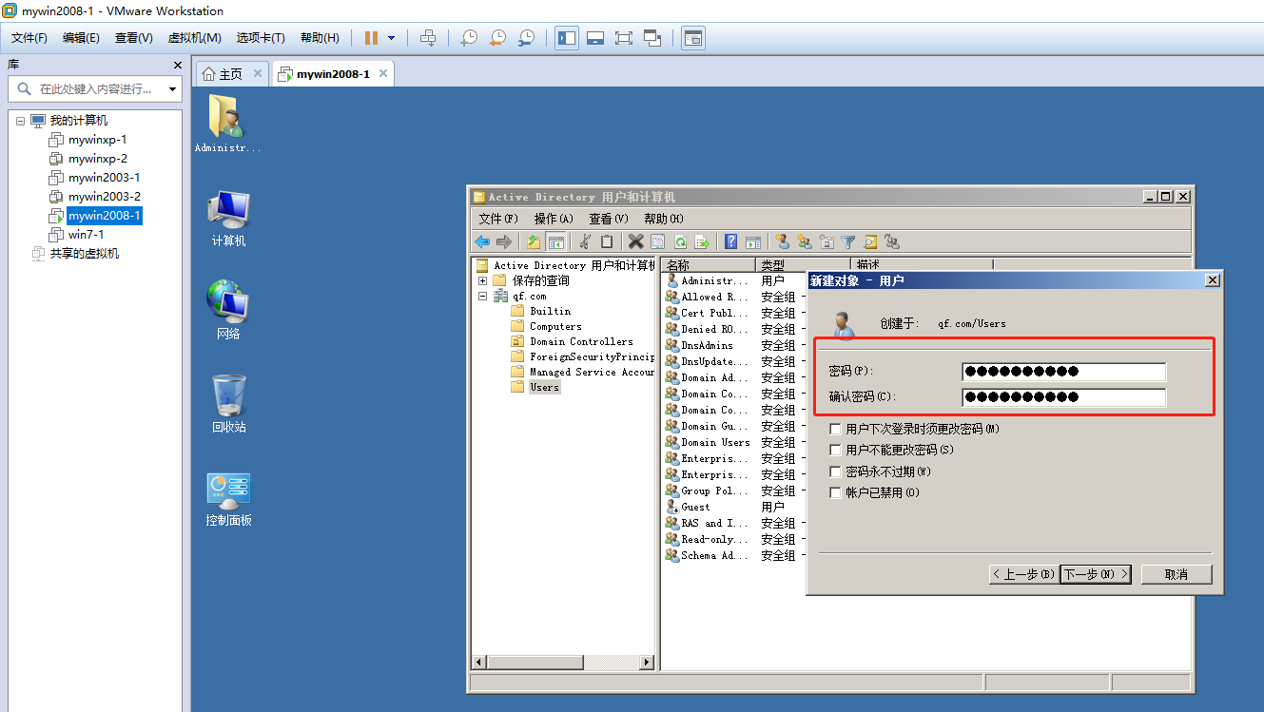The image size is (1264, 712).
Task: Click the blue Back arrow in Active Directory toolbar
Action: click(x=483, y=241)
